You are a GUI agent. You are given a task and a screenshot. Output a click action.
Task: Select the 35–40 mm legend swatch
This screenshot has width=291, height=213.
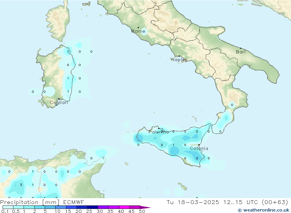114,207
